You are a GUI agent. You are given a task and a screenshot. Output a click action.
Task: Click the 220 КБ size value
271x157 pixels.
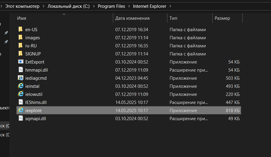click(233, 94)
